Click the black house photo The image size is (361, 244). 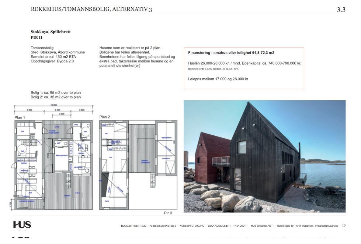pyautogui.click(x=265, y=156)
